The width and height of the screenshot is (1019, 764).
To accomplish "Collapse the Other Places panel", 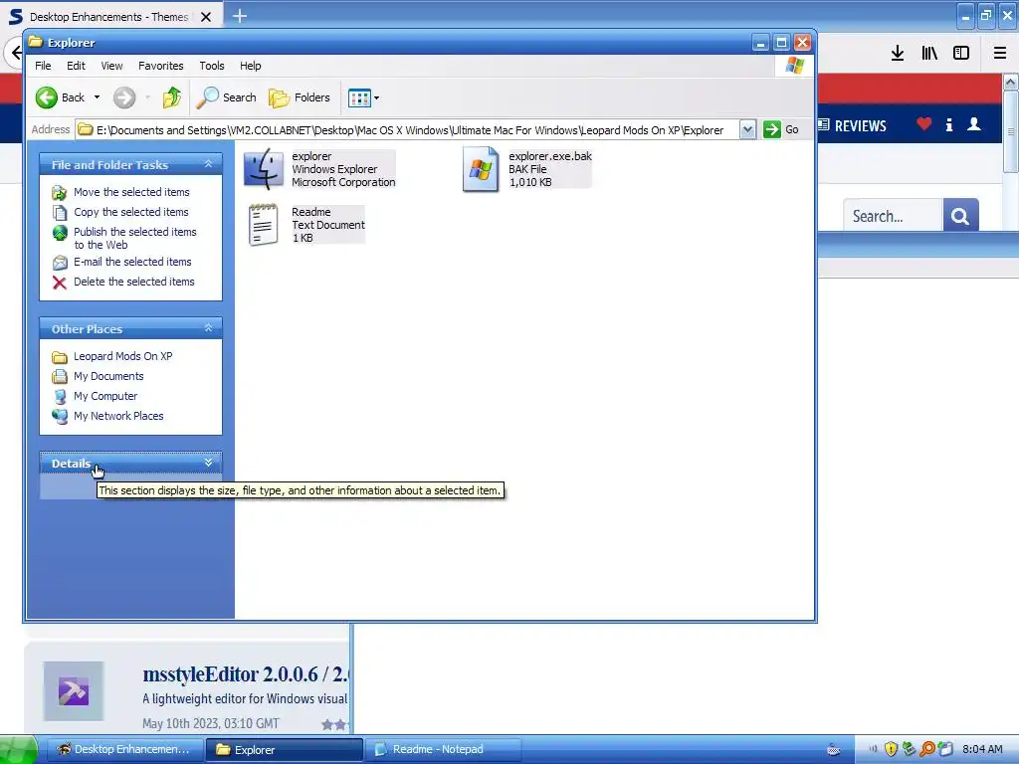I will click(x=209, y=328).
